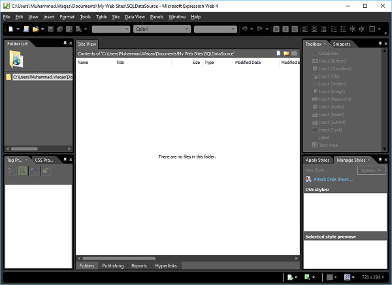Select the Hyperlinks view tab

click(166, 266)
